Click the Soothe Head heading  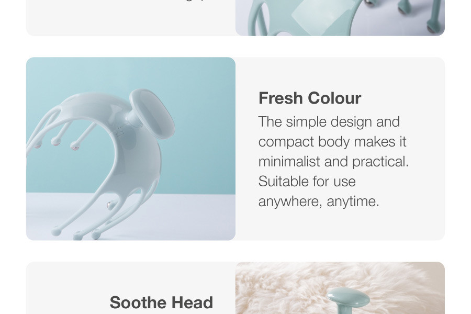[x=161, y=302]
